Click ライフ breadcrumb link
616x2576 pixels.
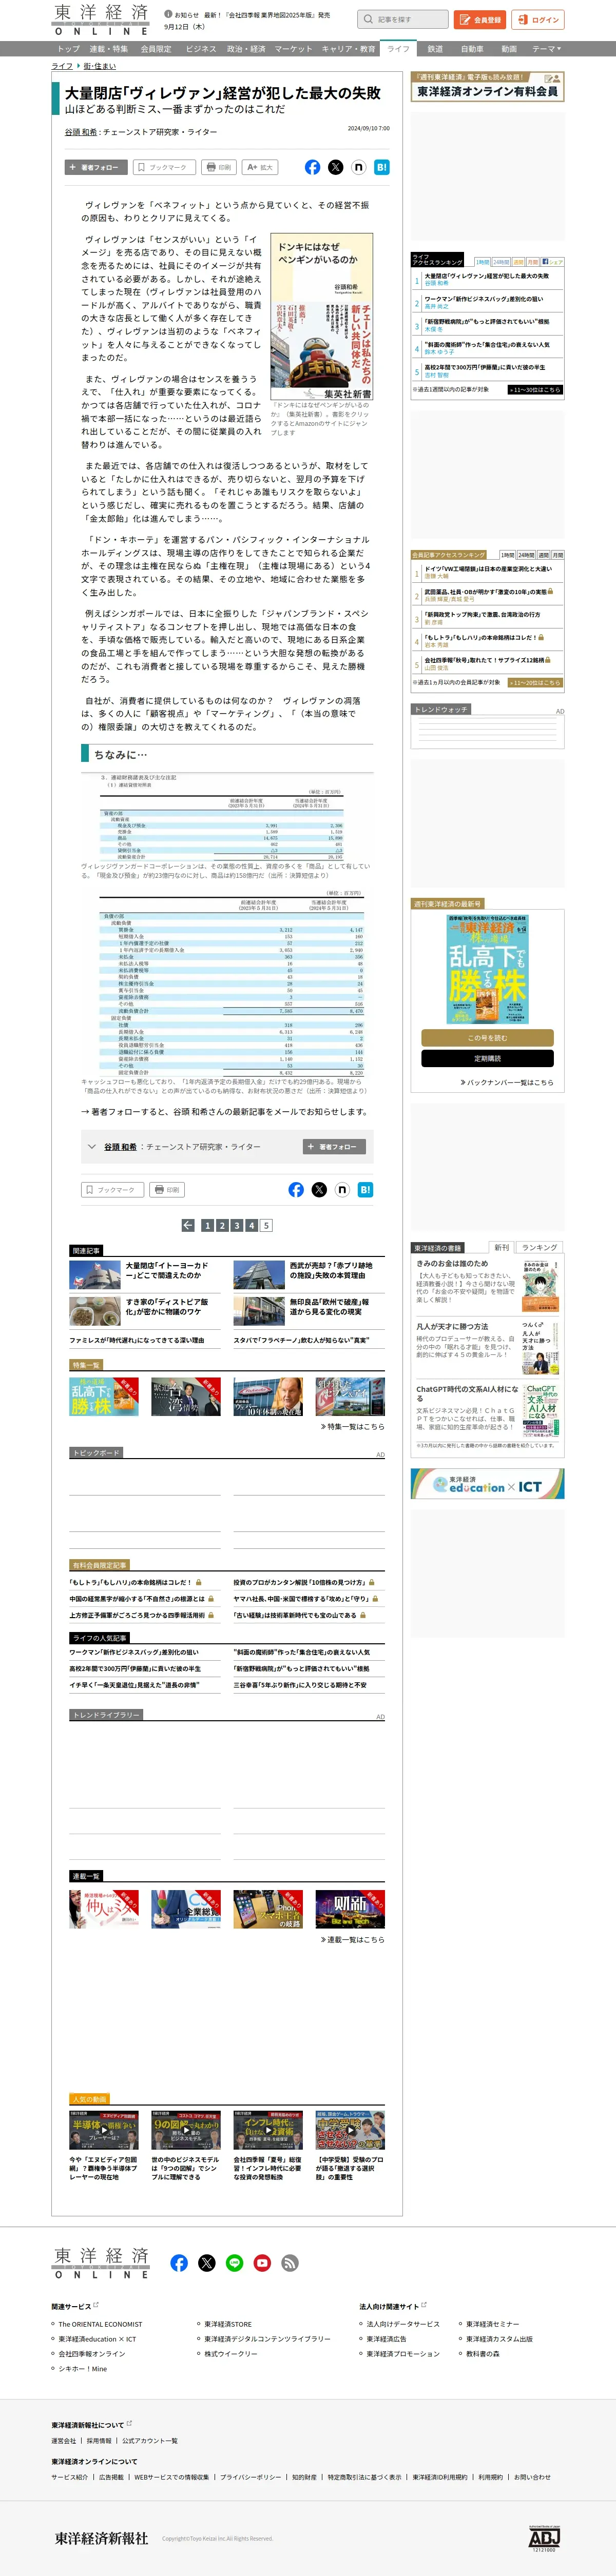click(62, 66)
